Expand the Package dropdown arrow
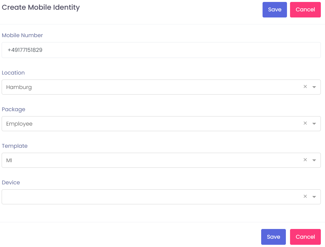 pyautogui.click(x=314, y=124)
